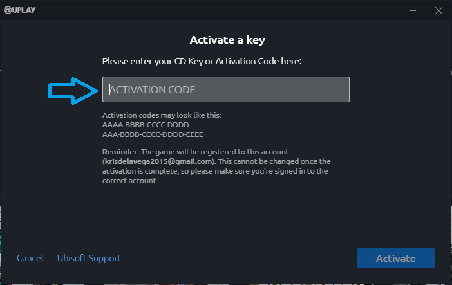Click the blue arrow pointing at the field
The image size is (452, 285).
73,89
